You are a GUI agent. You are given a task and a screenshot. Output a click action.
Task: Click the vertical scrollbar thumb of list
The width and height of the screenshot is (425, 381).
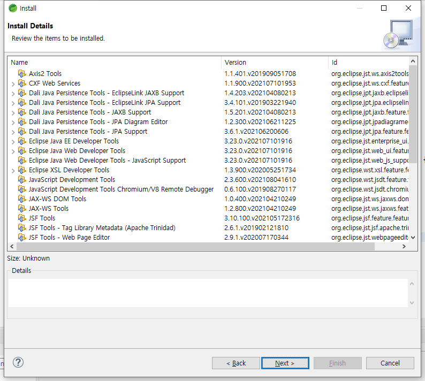[413, 114]
